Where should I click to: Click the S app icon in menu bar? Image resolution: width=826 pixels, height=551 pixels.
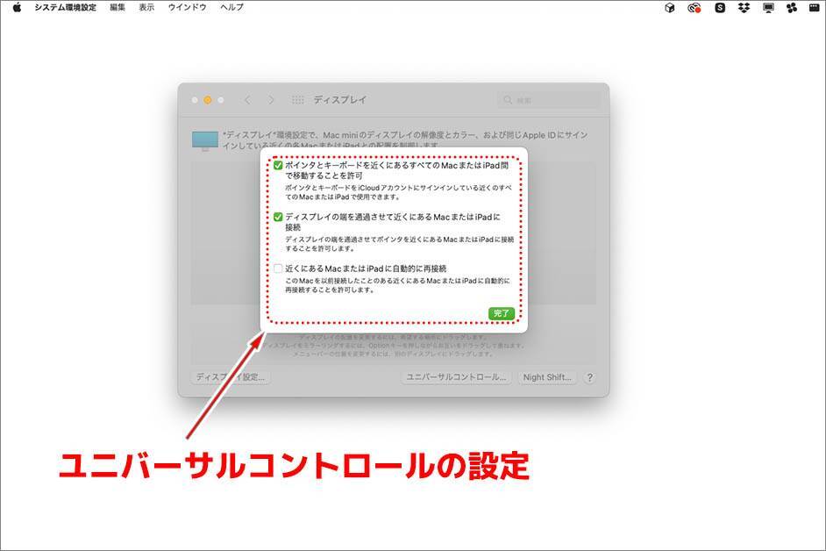pyautogui.click(x=720, y=7)
